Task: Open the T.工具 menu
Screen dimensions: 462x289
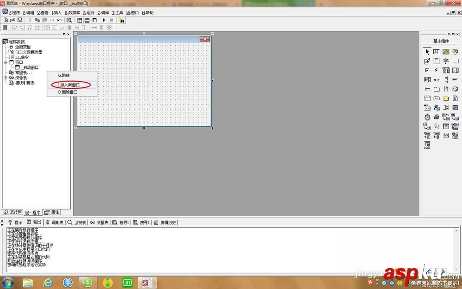Action: (117, 12)
